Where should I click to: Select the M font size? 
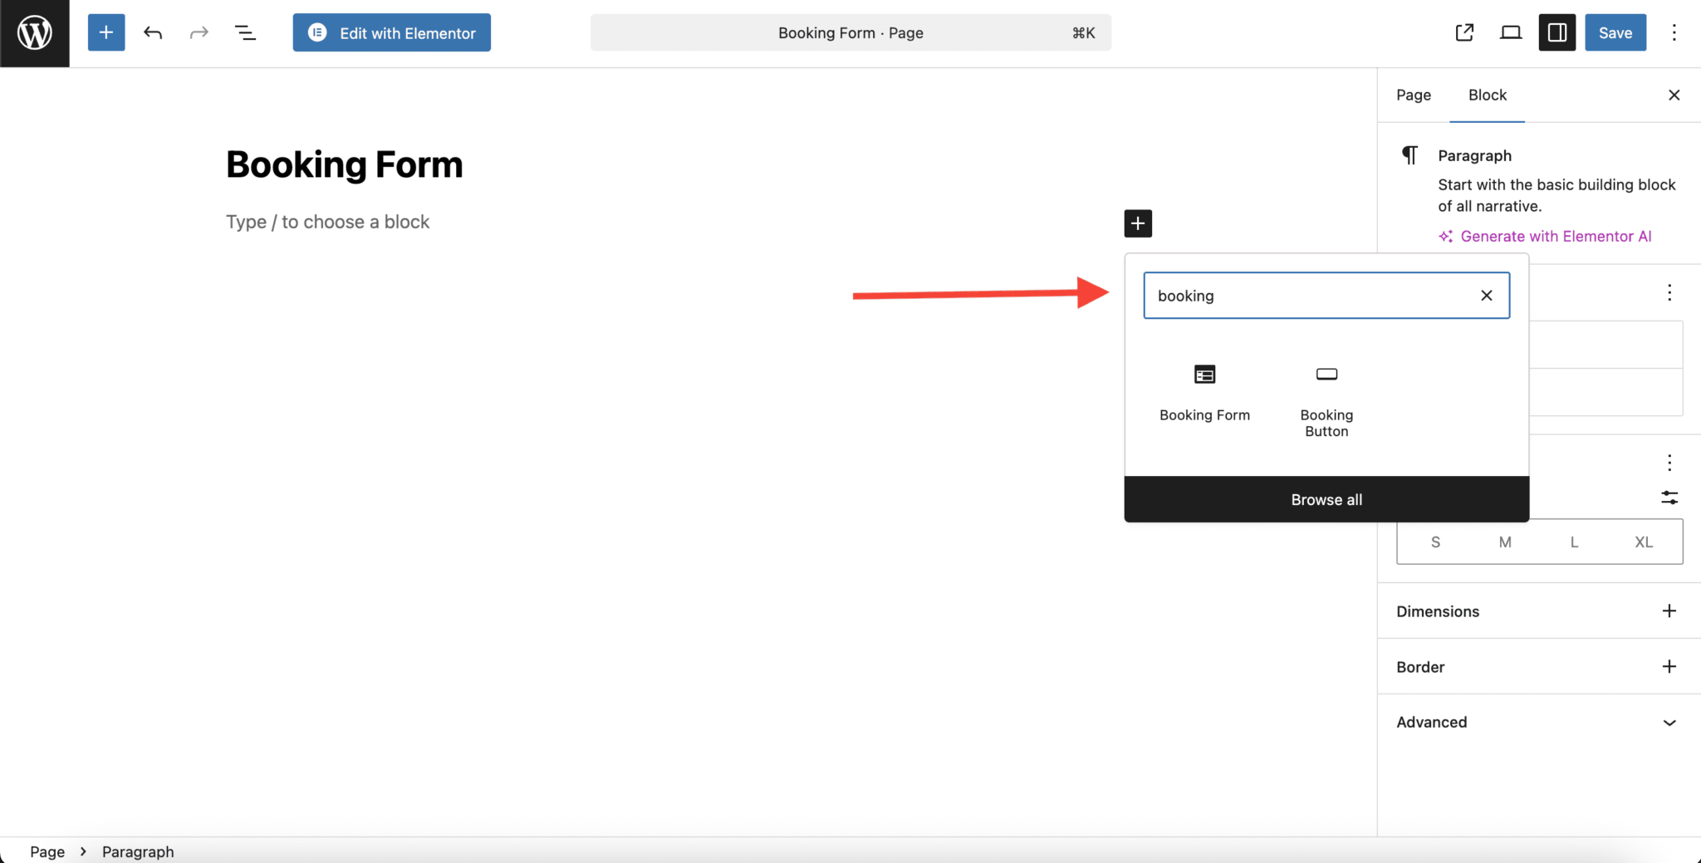1504,542
